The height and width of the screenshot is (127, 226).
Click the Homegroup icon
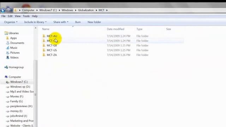coord(6,67)
